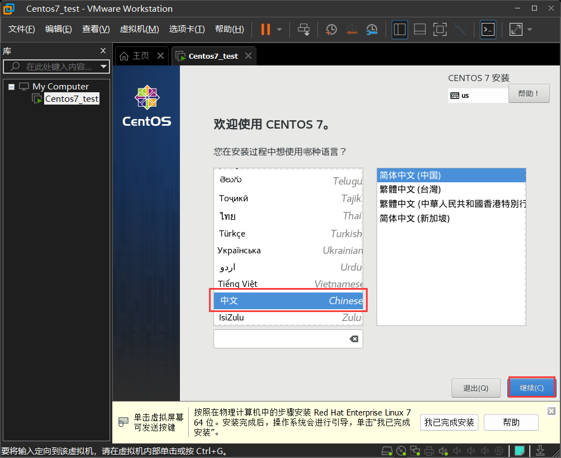Open the power options dropdown arrow beside Pause
This screenshot has width=561, height=458.
point(279,30)
